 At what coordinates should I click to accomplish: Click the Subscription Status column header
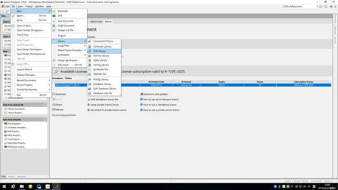pyautogui.click(x=304, y=82)
